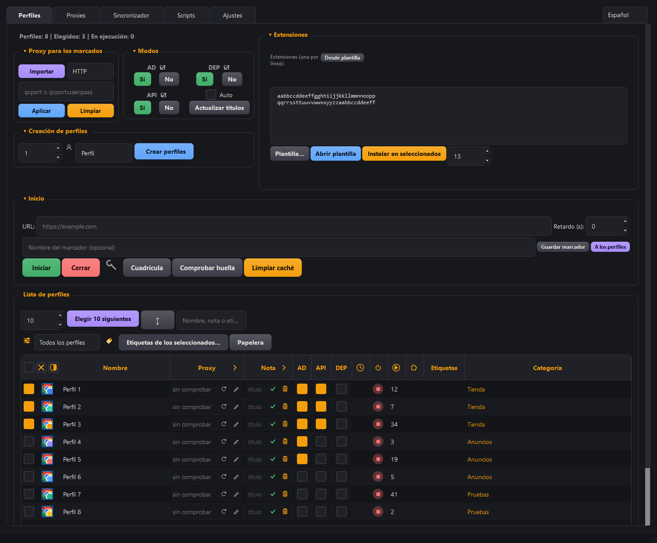Click the magnifier icon next to Cerrar
This screenshot has height=543, width=657.
point(111,265)
